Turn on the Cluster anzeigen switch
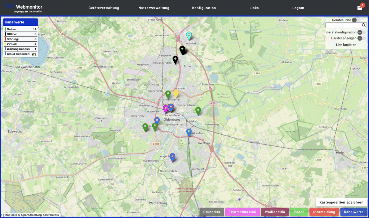The width and height of the screenshot is (369, 218). (360, 38)
